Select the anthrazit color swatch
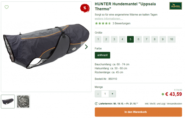 pyautogui.click(x=103, y=55)
